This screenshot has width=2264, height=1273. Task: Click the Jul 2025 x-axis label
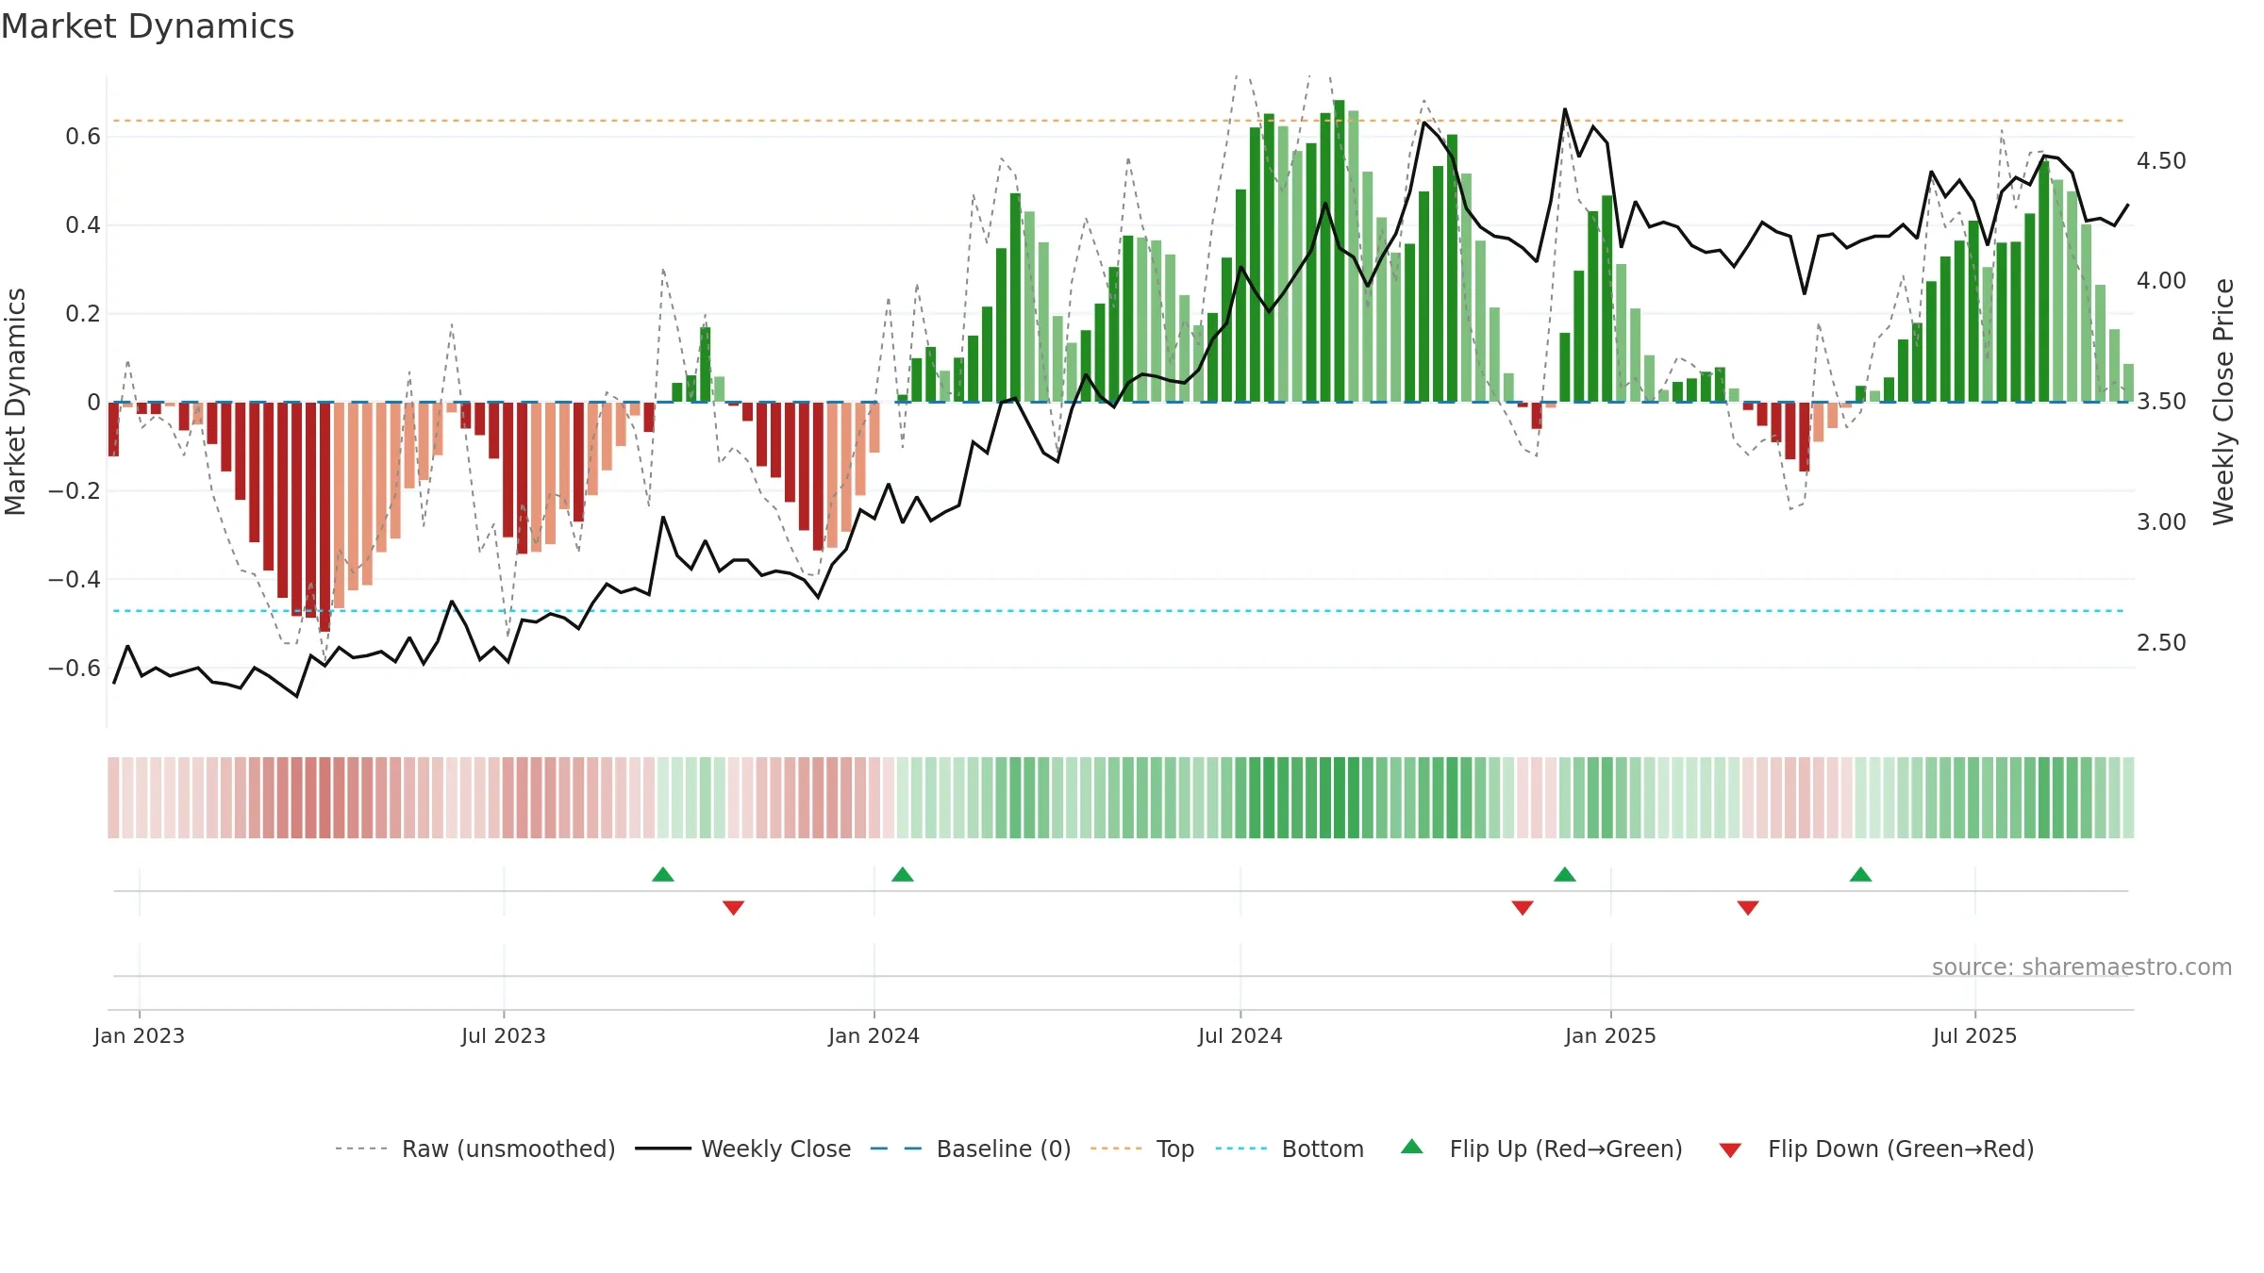coord(1975,1035)
